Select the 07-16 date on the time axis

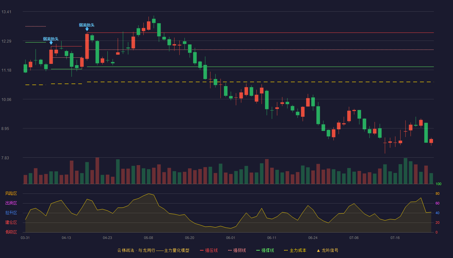[395, 238]
